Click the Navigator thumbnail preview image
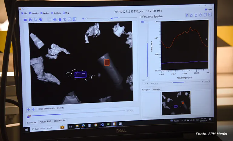233x141 pixels. [176, 103]
